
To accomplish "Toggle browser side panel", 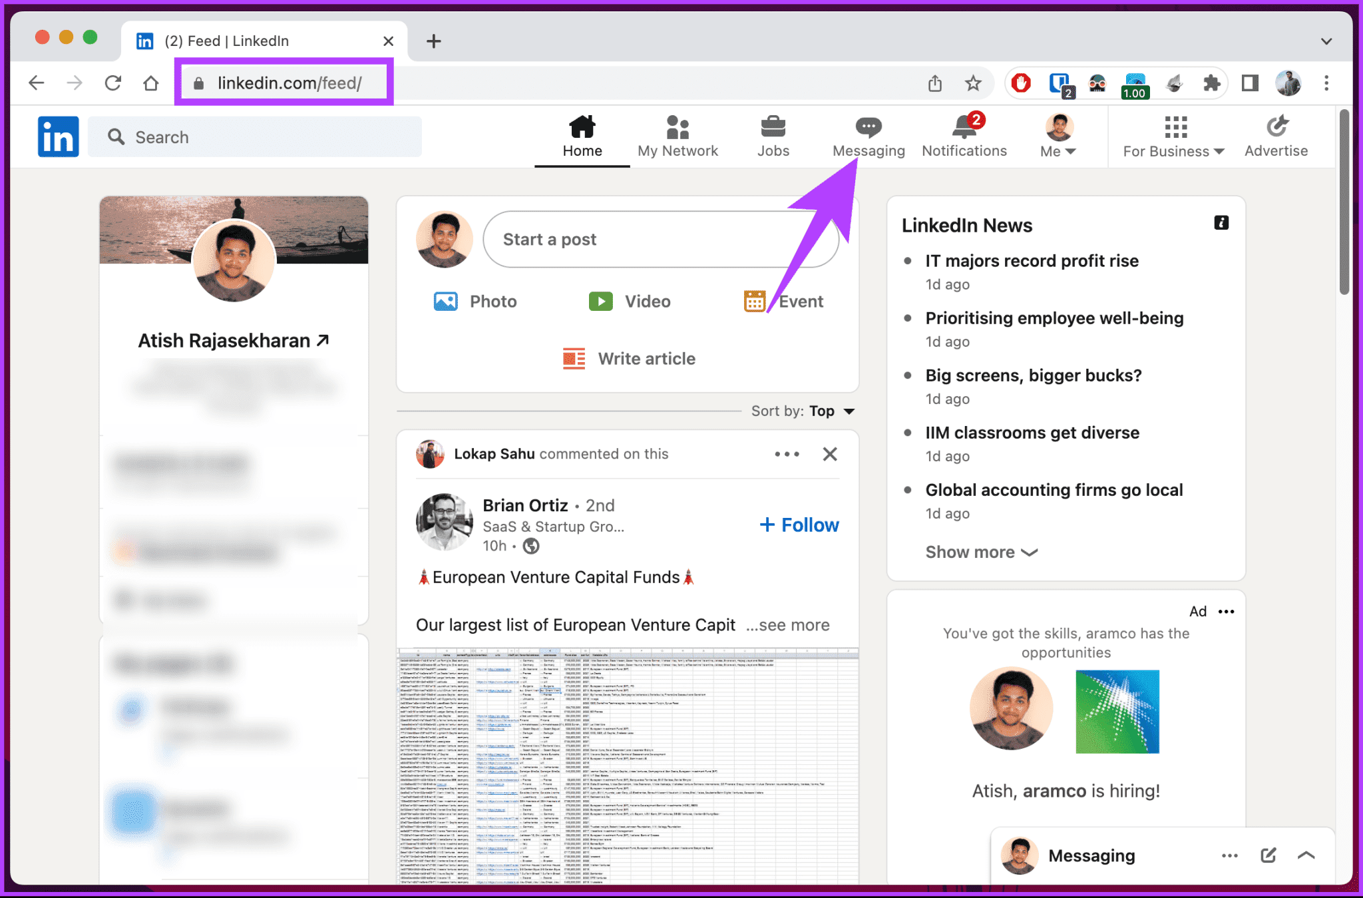I will 1250,83.
